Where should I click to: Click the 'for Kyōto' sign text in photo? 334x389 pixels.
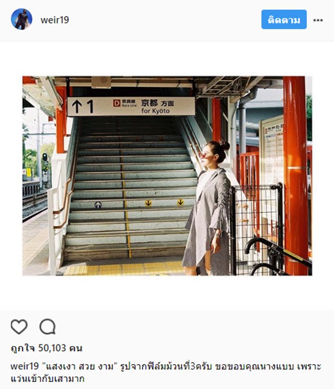pyautogui.click(x=155, y=111)
